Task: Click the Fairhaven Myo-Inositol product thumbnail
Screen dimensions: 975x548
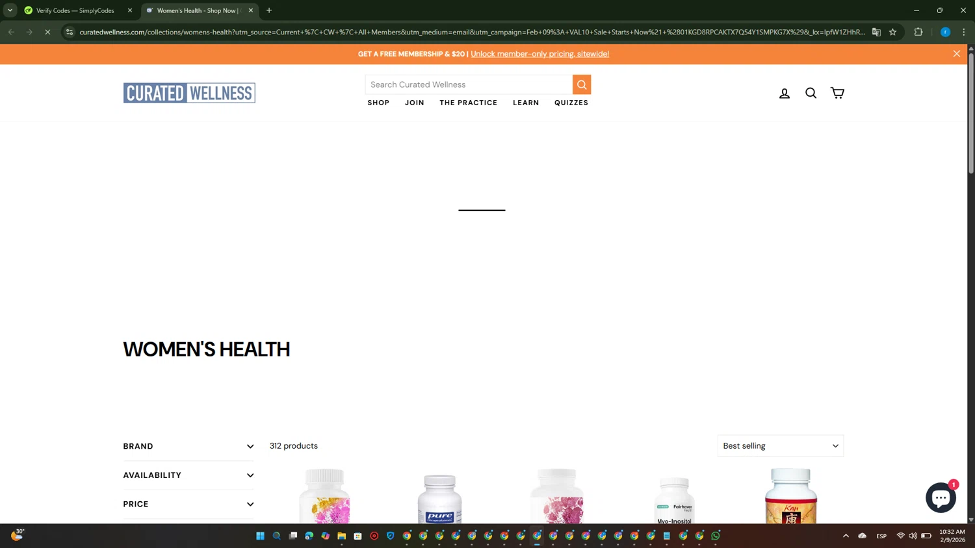Action: (674, 500)
